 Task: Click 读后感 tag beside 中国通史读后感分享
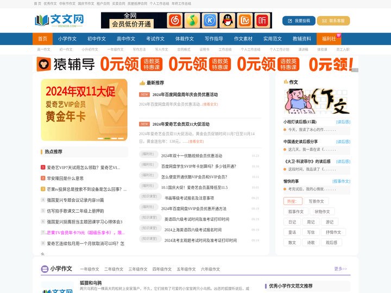343,142
